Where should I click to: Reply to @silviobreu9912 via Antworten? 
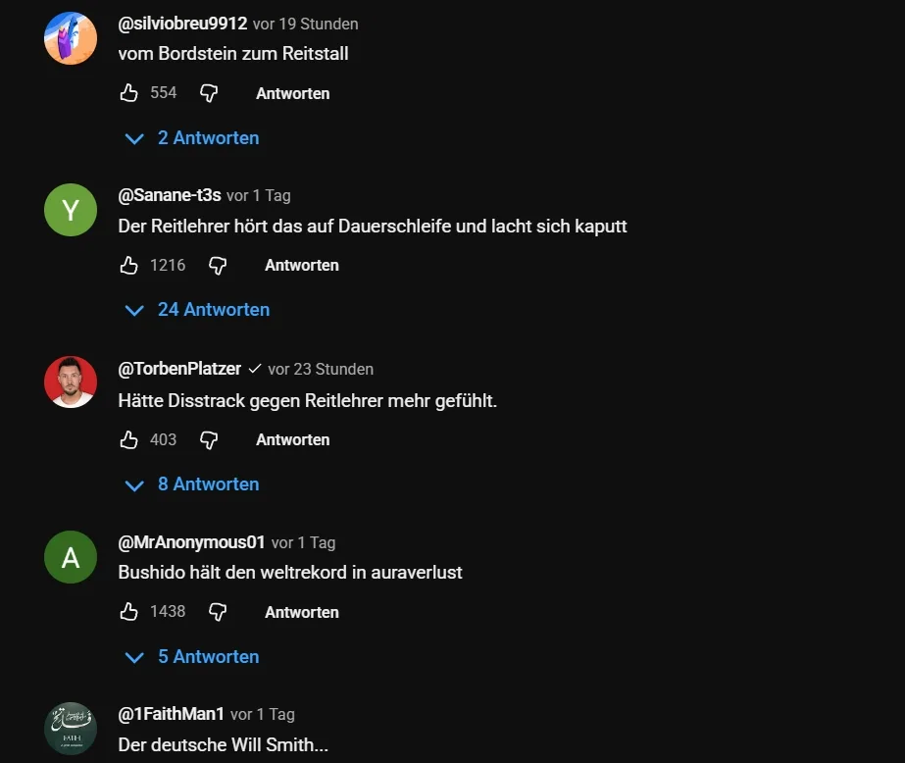292,94
